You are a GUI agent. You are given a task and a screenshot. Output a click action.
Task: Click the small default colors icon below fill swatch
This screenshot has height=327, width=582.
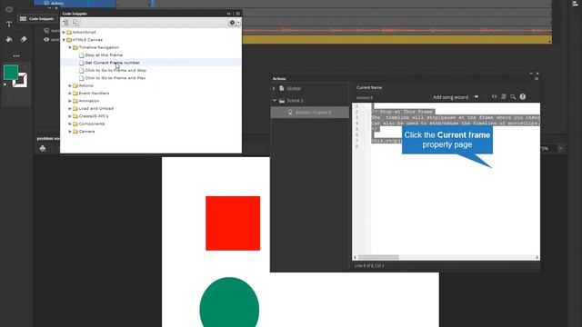pyautogui.click(x=5, y=84)
